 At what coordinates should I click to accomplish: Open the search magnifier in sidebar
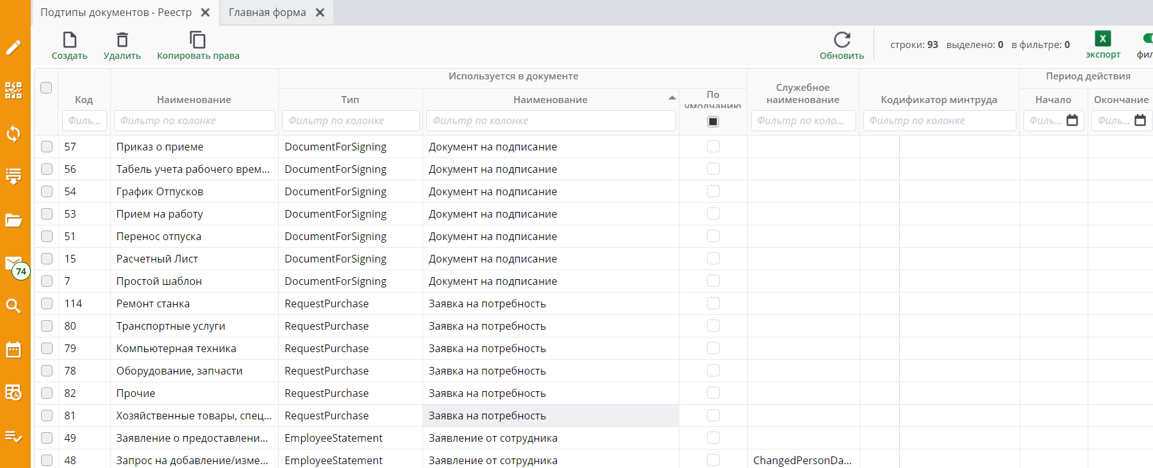pyautogui.click(x=13, y=306)
